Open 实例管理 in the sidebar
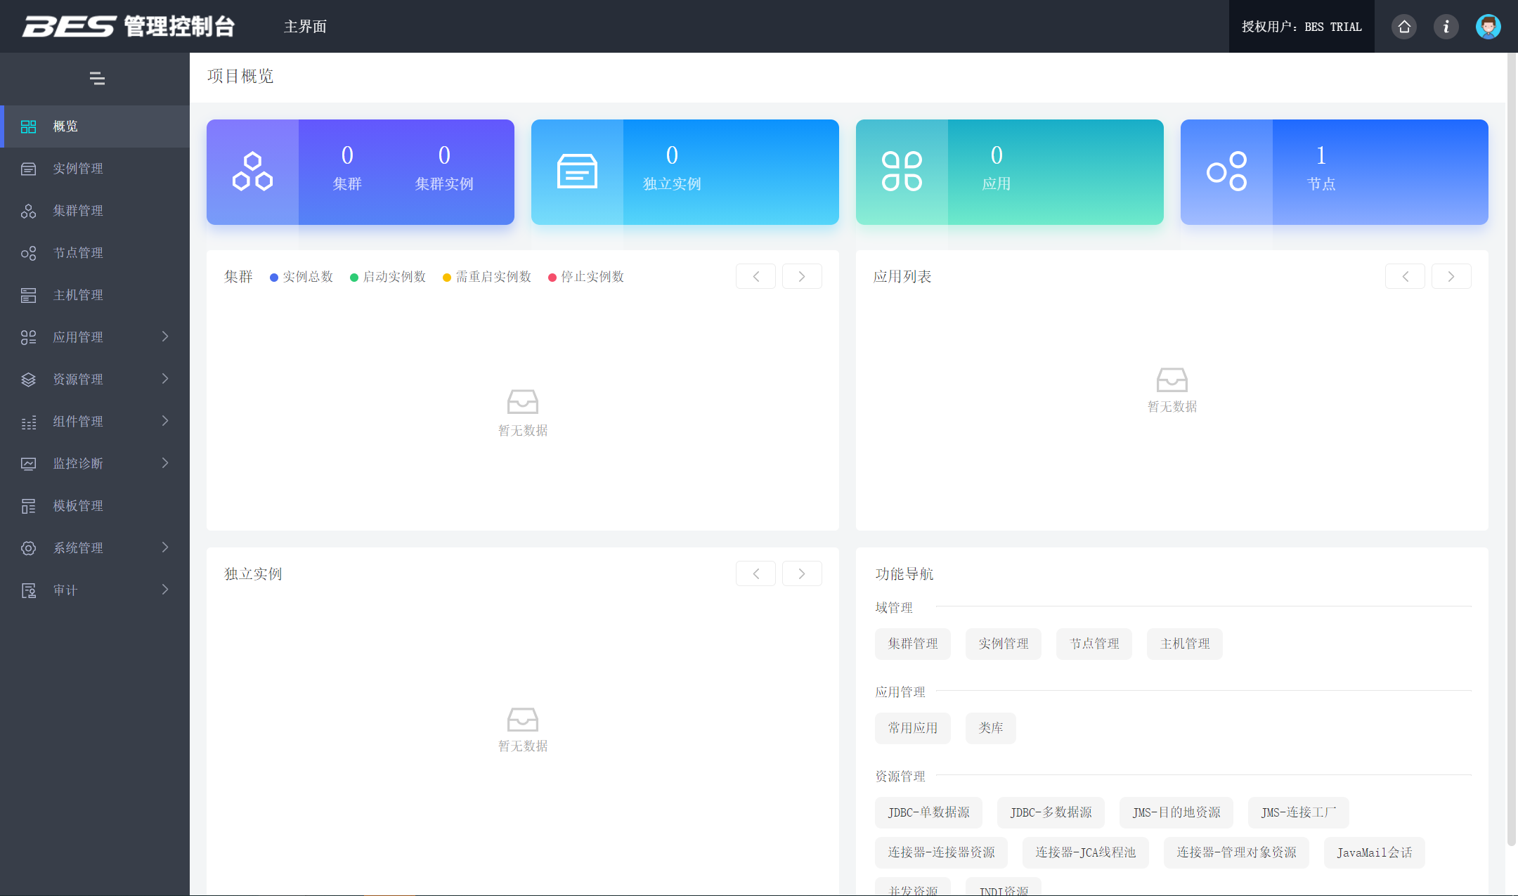Image resolution: width=1518 pixels, height=896 pixels. tap(78, 169)
